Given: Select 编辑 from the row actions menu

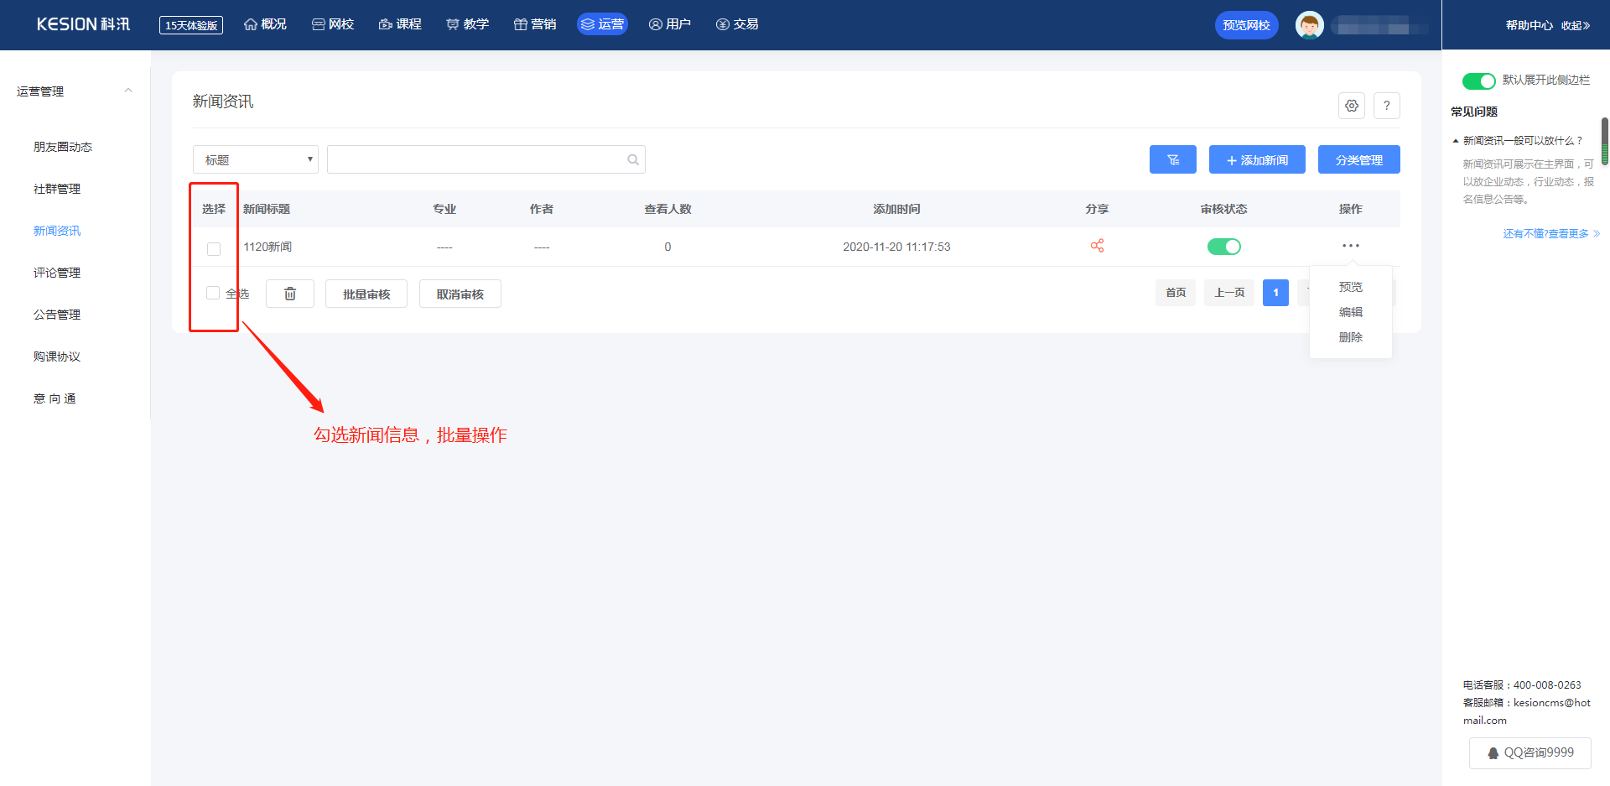Looking at the screenshot, I should tap(1350, 312).
